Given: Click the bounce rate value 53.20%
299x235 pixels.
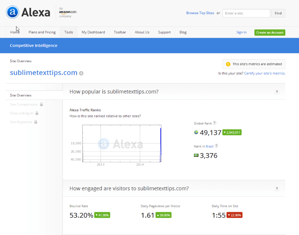Looking at the screenshot, I should click(81, 215).
